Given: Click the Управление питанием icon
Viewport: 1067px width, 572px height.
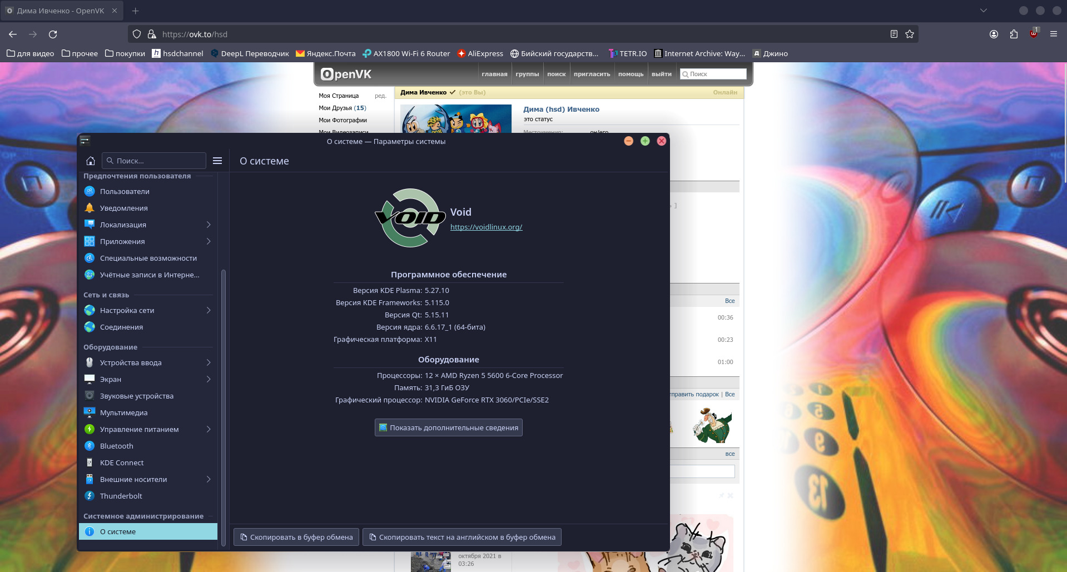Looking at the screenshot, I should (90, 429).
